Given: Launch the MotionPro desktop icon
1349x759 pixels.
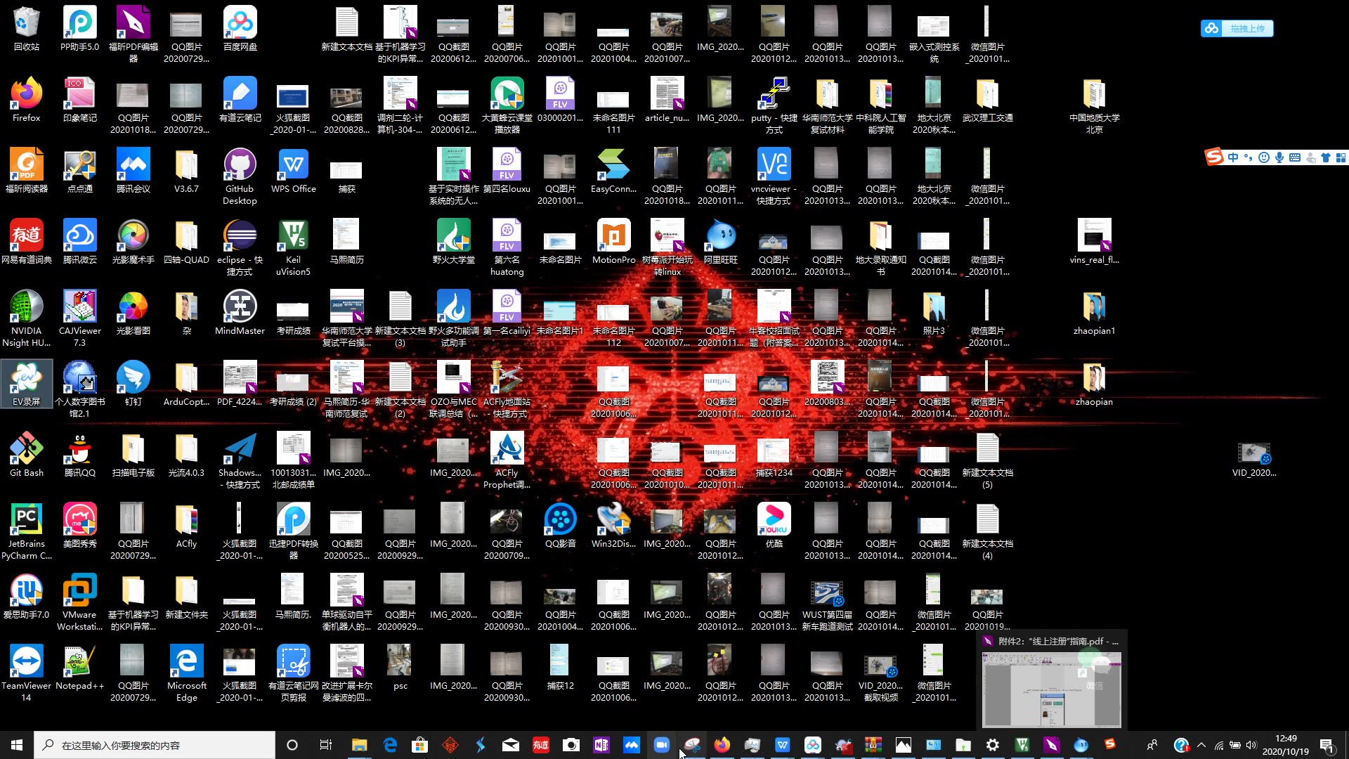Looking at the screenshot, I should (613, 241).
